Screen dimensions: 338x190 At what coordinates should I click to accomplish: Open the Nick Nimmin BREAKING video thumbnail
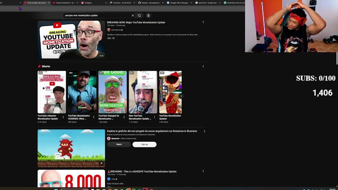point(71,40)
